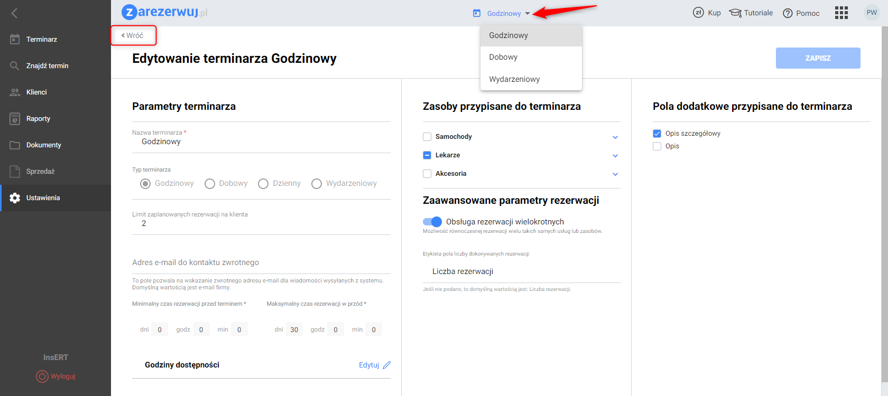The image size is (888, 396).
Task: Check the Samochody resource checkbox
Action: tap(427, 137)
